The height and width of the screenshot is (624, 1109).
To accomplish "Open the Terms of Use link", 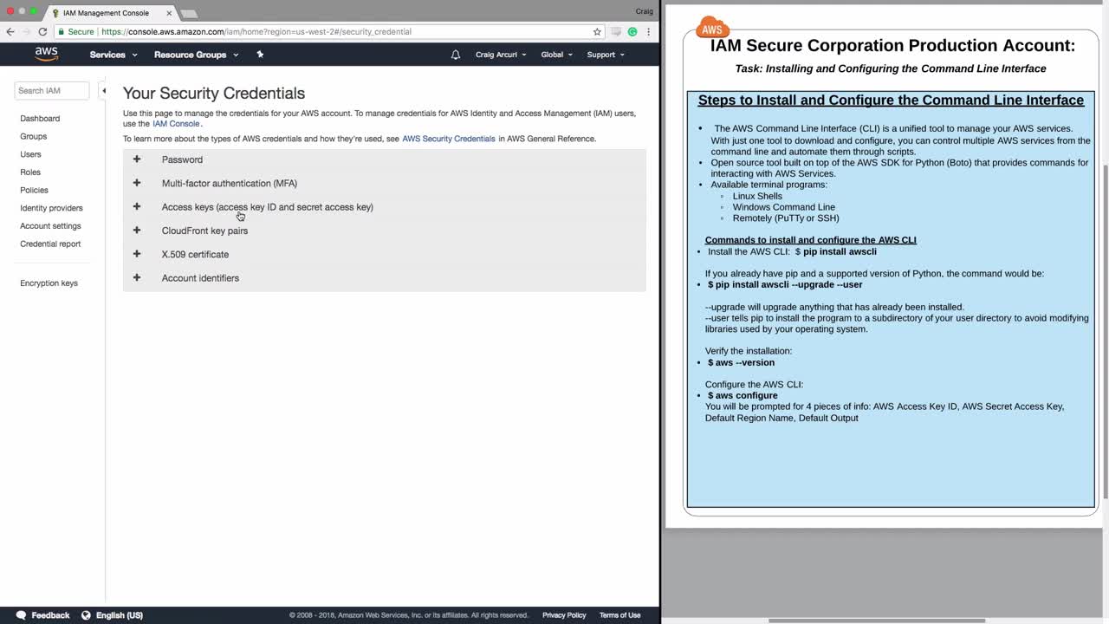I will (x=619, y=615).
